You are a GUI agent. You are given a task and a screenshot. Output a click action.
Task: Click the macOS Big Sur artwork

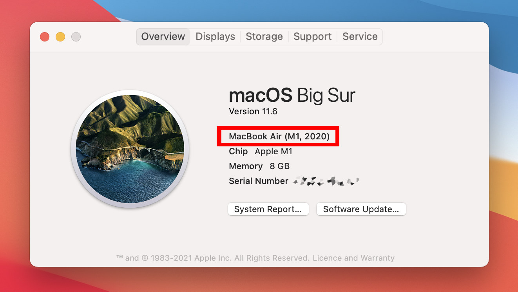click(x=130, y=149)
